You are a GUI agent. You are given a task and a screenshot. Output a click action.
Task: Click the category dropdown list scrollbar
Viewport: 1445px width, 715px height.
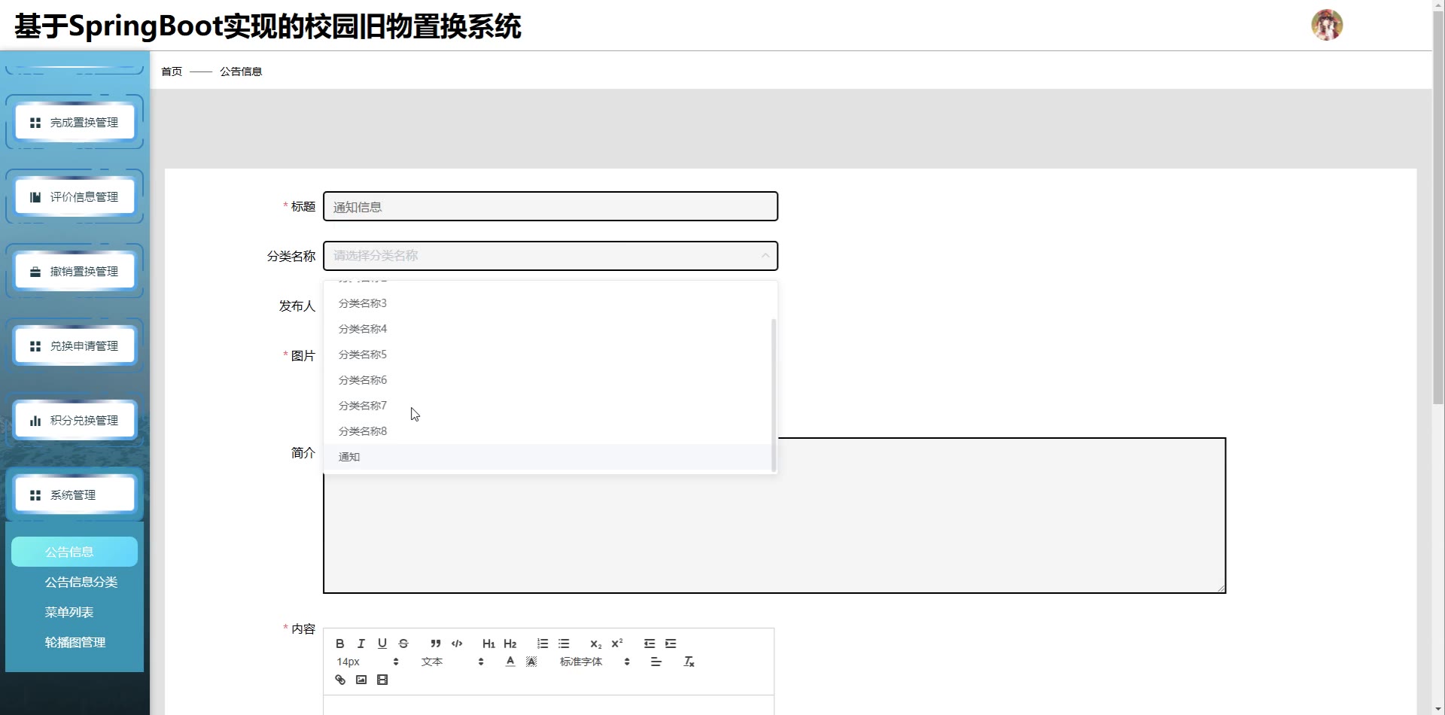pyautogui.click(x=774, y=395)
